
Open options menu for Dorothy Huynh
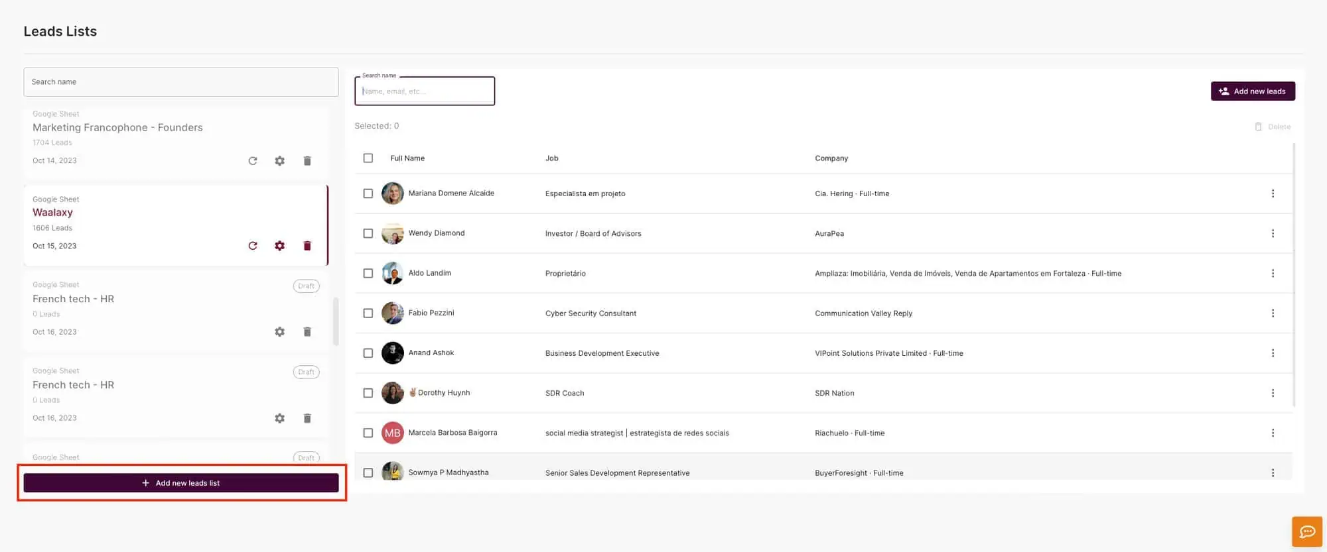[x=1273, y=393]
